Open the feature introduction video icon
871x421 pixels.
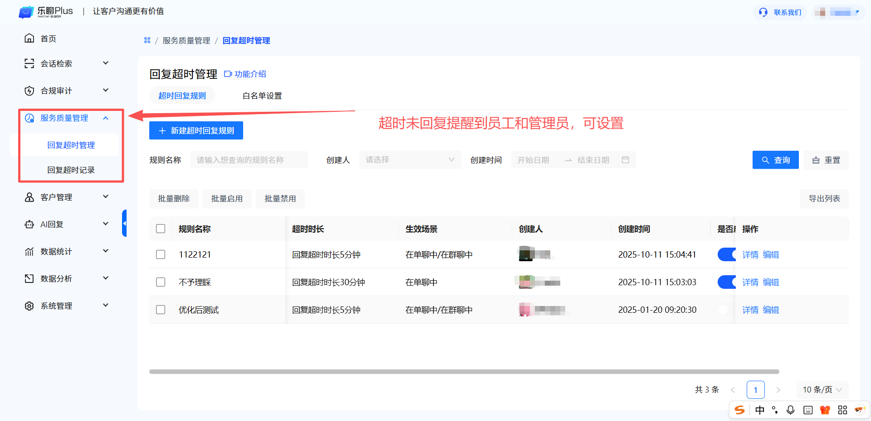pos(228,74)
